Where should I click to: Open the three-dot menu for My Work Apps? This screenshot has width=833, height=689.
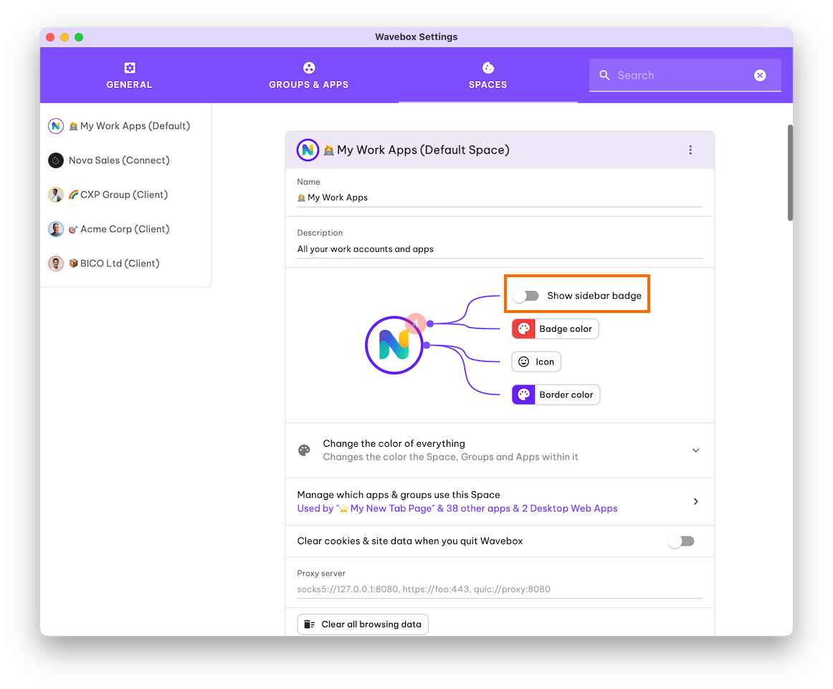pos(690,150)
